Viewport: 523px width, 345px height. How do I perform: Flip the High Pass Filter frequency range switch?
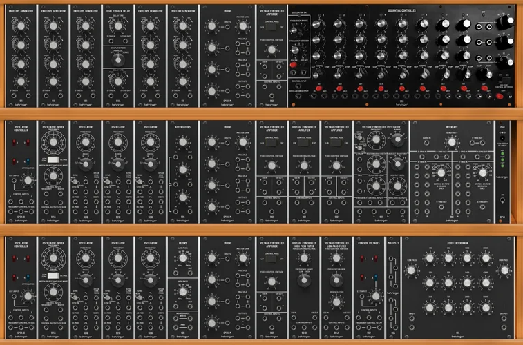point(304,280)
